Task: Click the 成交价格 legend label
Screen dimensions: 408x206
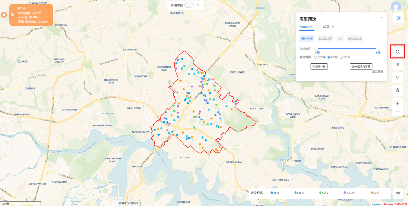Action: pos(257,193)
